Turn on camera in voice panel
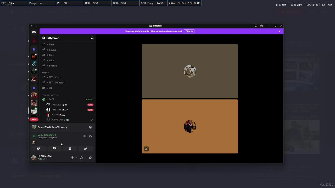 pyautogui.click(x=38, y=149)
